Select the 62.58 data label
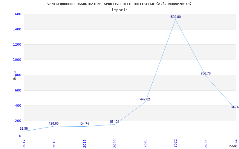 click(24, 129)
